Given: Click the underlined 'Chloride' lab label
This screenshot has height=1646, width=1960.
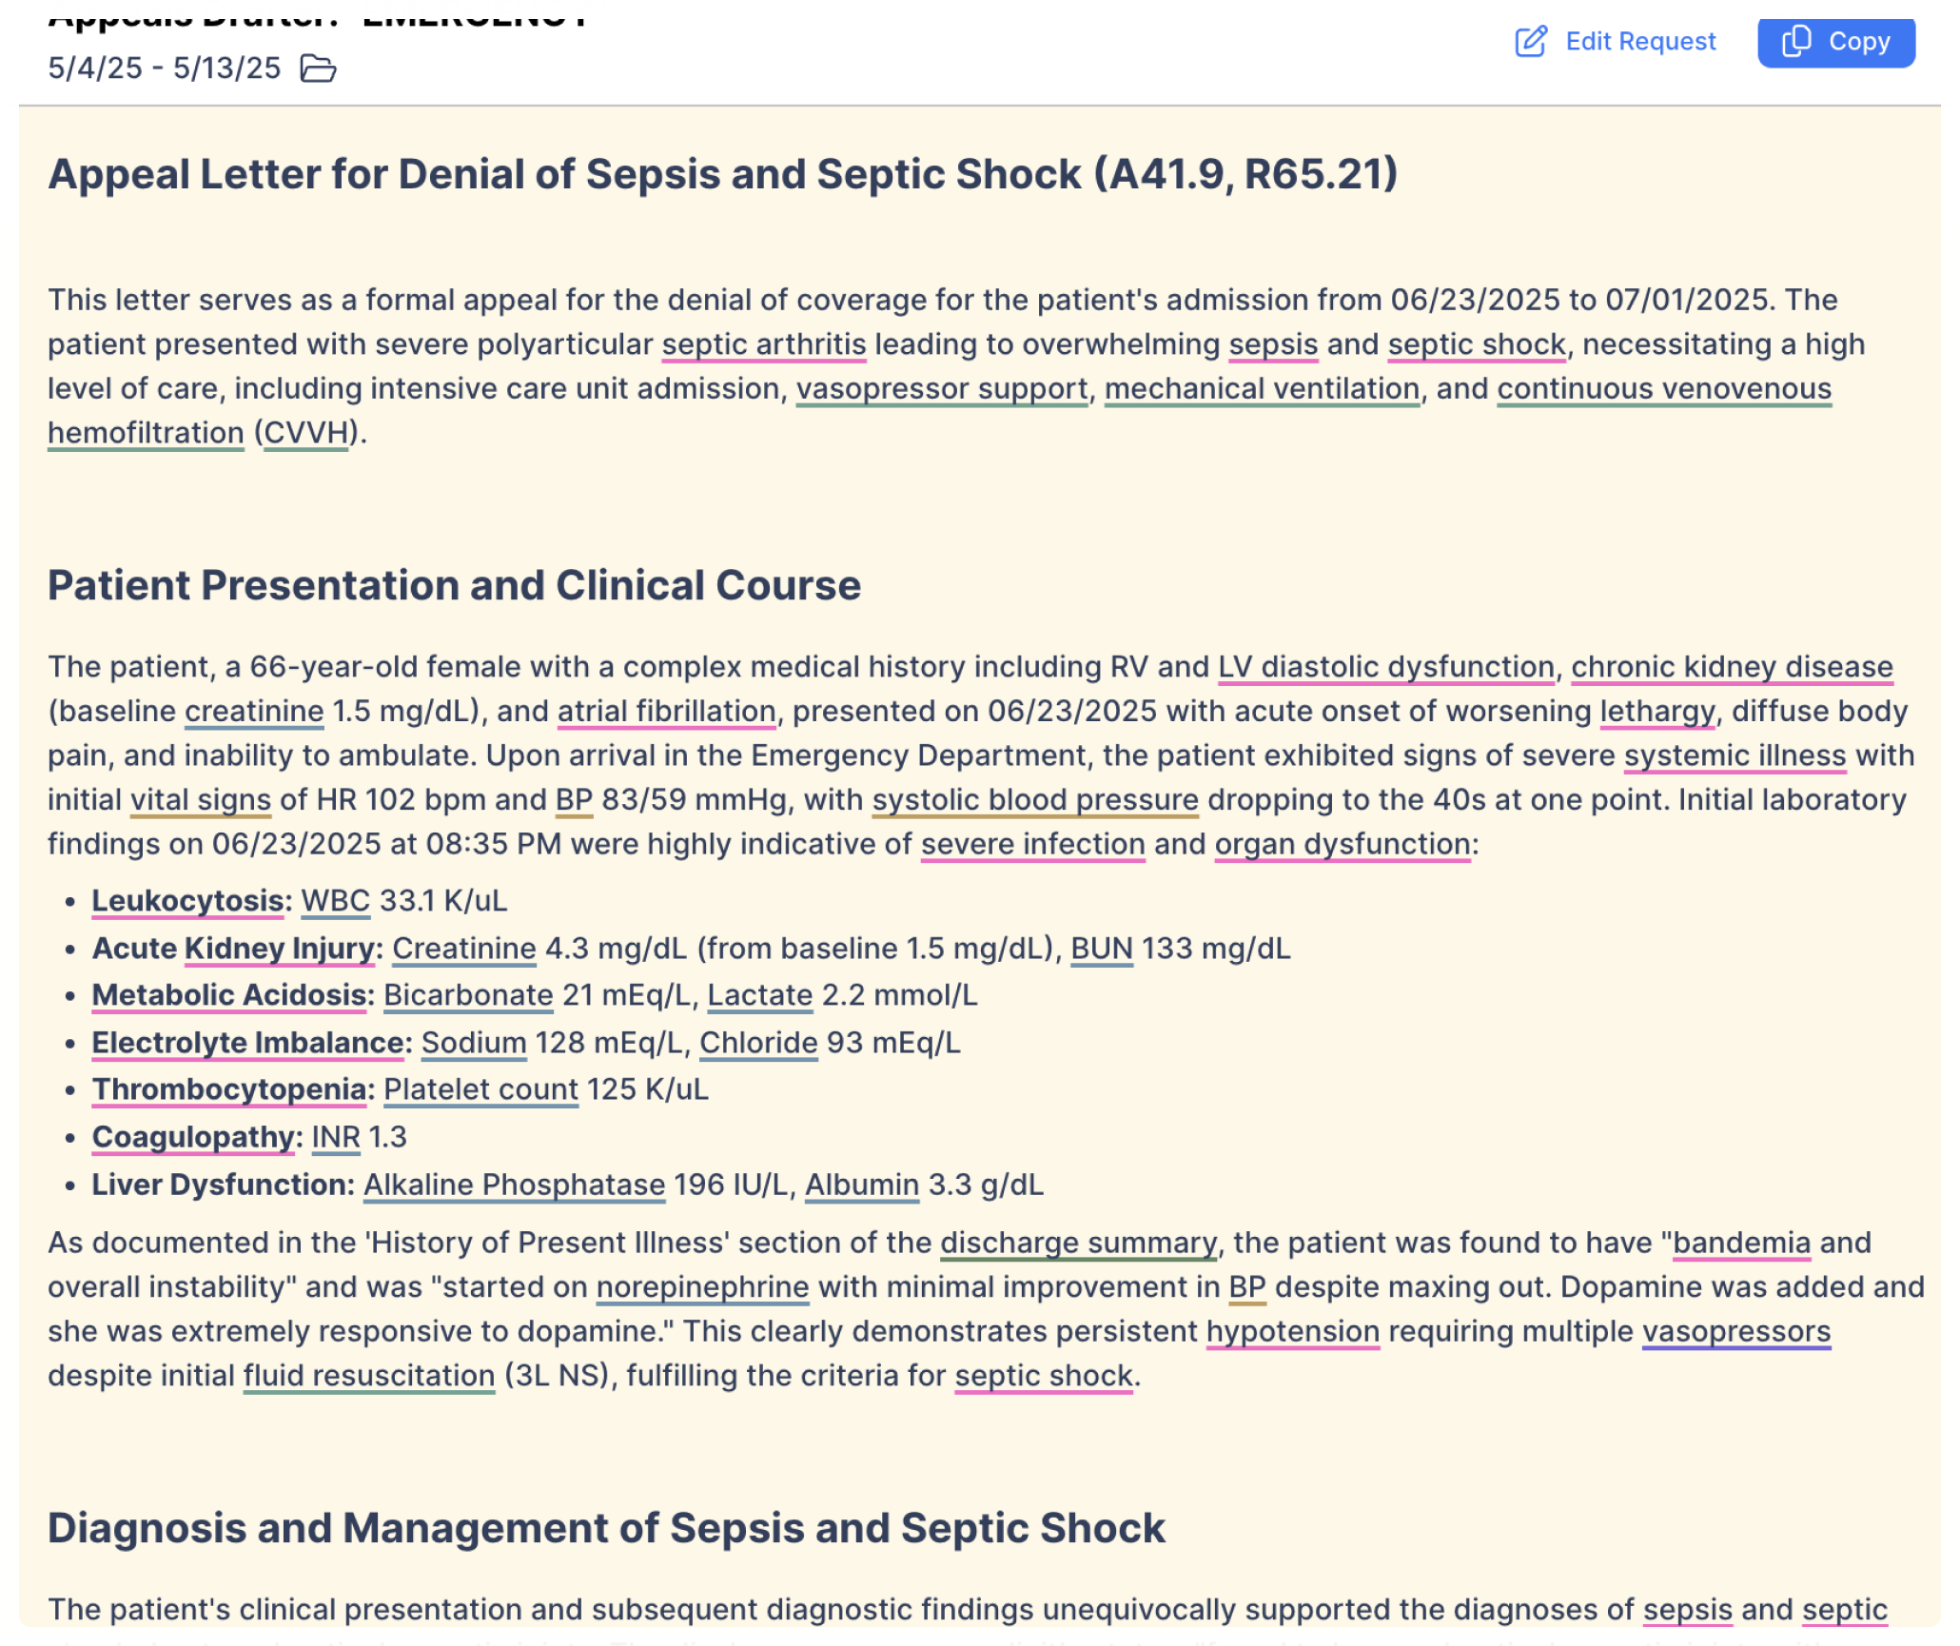Looking at the screenshot, I should click(x=758, y=1043).
